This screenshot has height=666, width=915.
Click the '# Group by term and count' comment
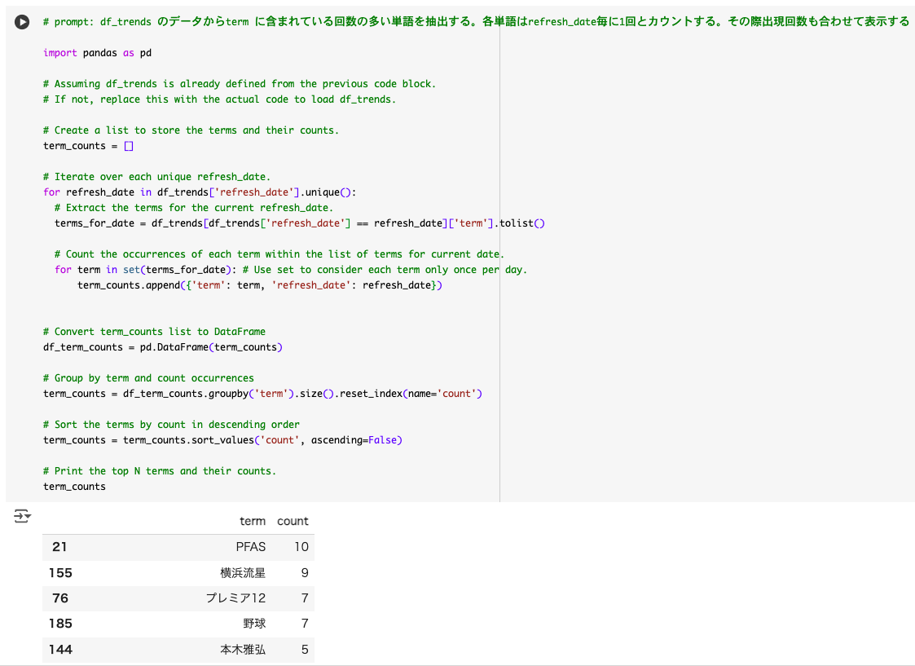tap(148, 378)
